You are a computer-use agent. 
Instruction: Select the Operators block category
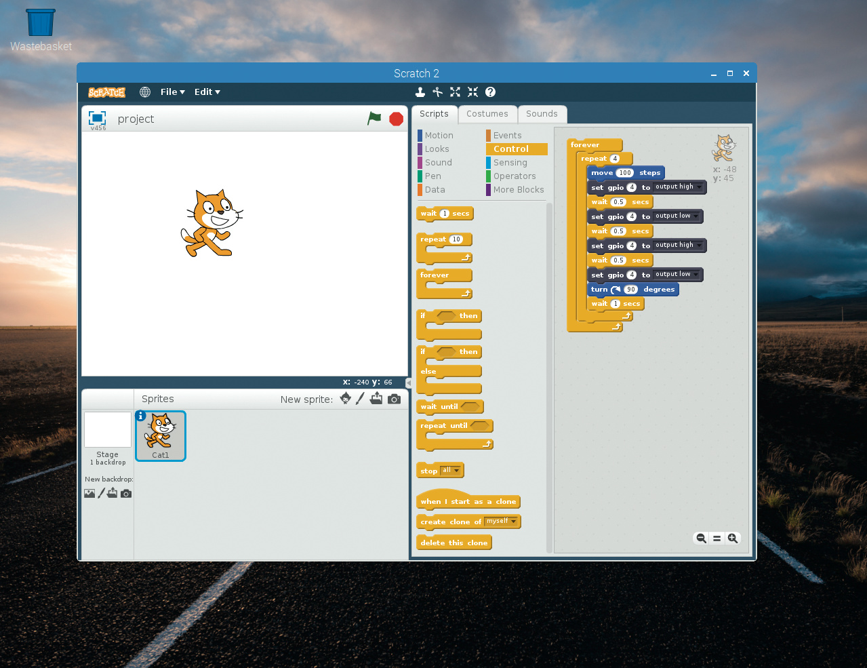click(515, 176)
